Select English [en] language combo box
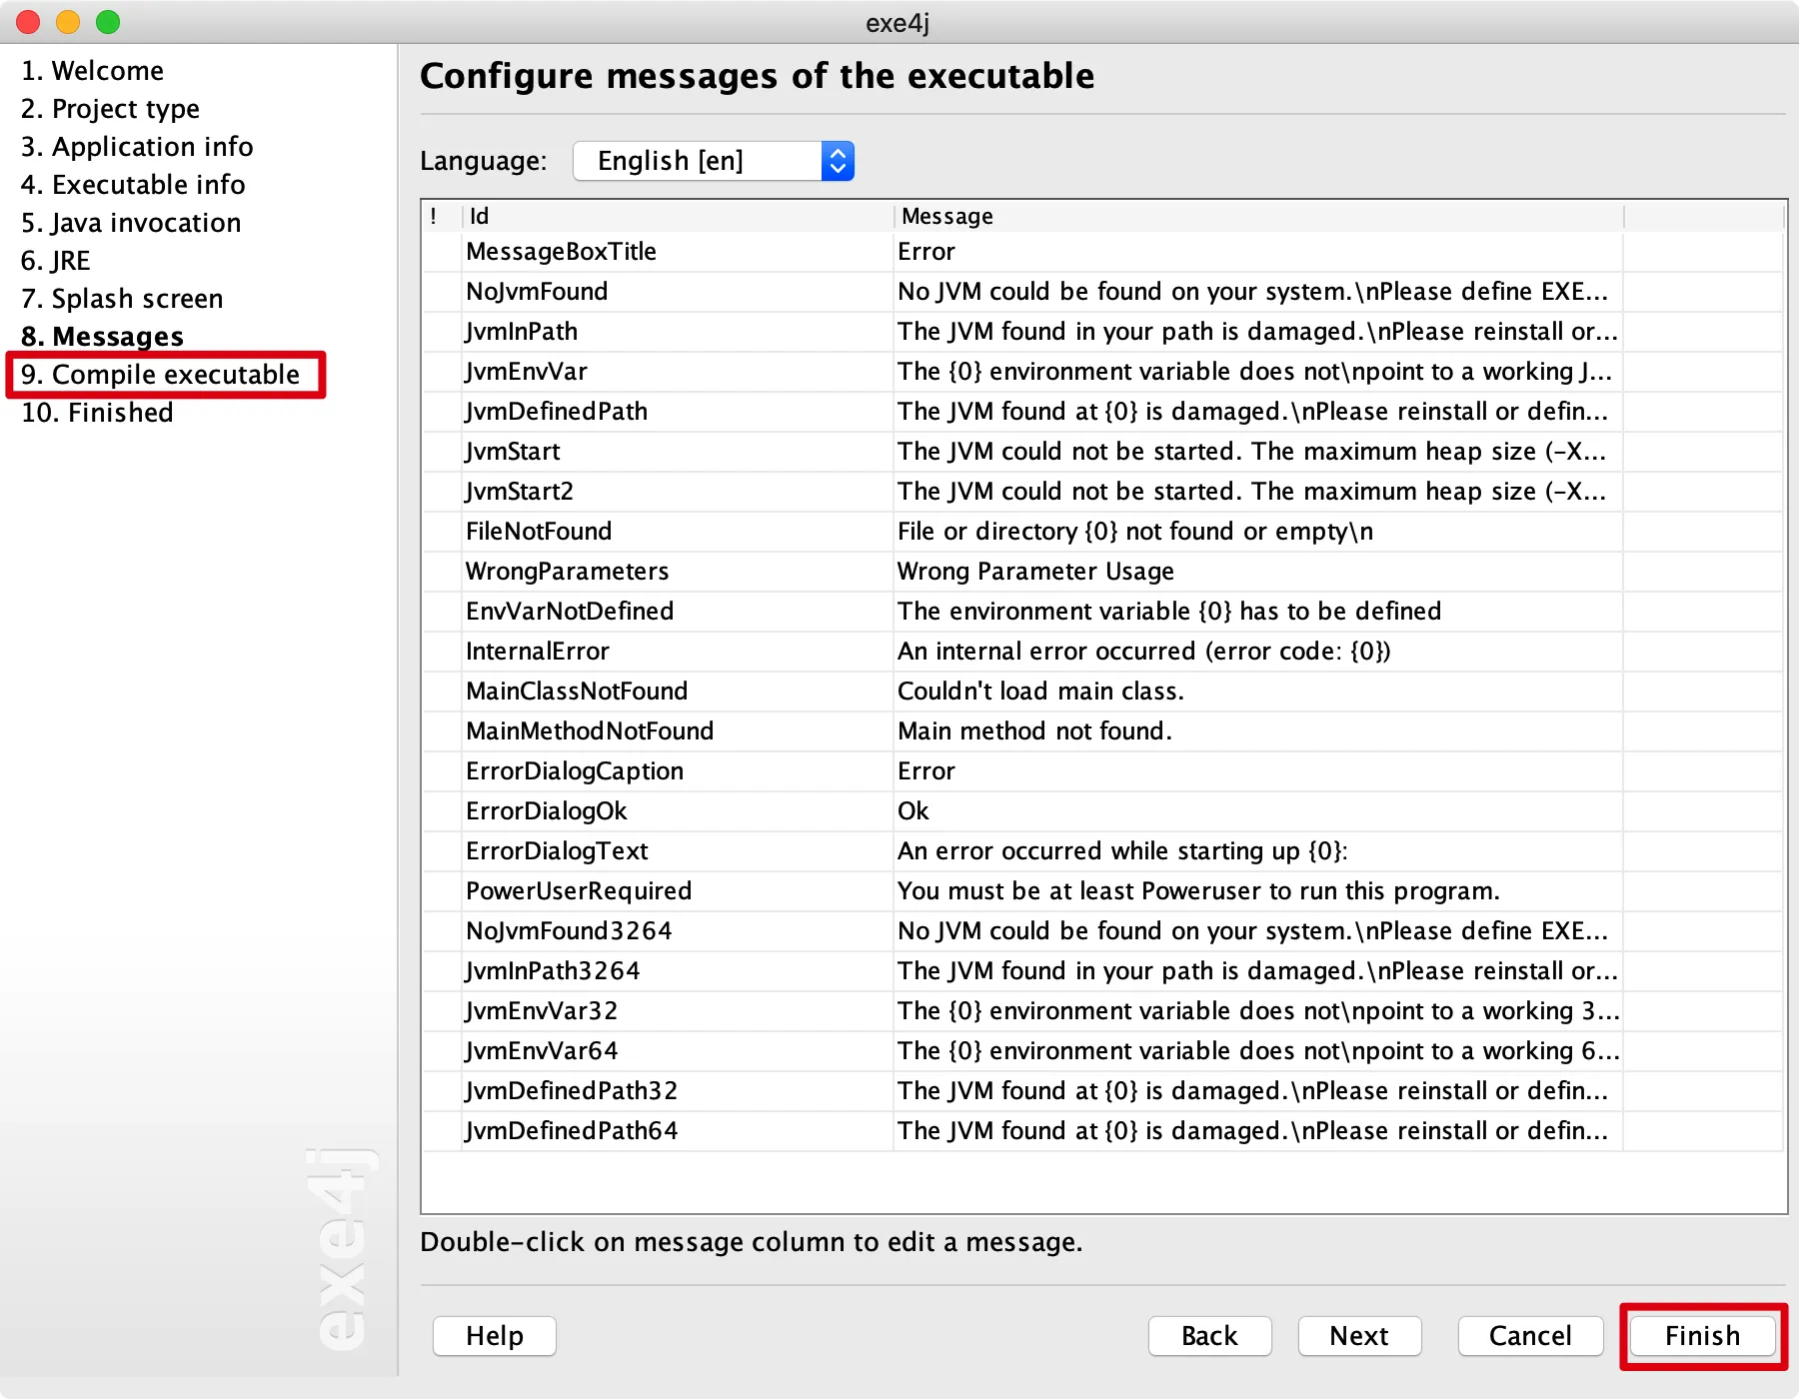The height and width of the screenshot is (1399, 1799). point(714,161)
